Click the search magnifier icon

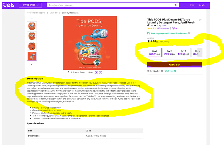[x=176, y=5]
